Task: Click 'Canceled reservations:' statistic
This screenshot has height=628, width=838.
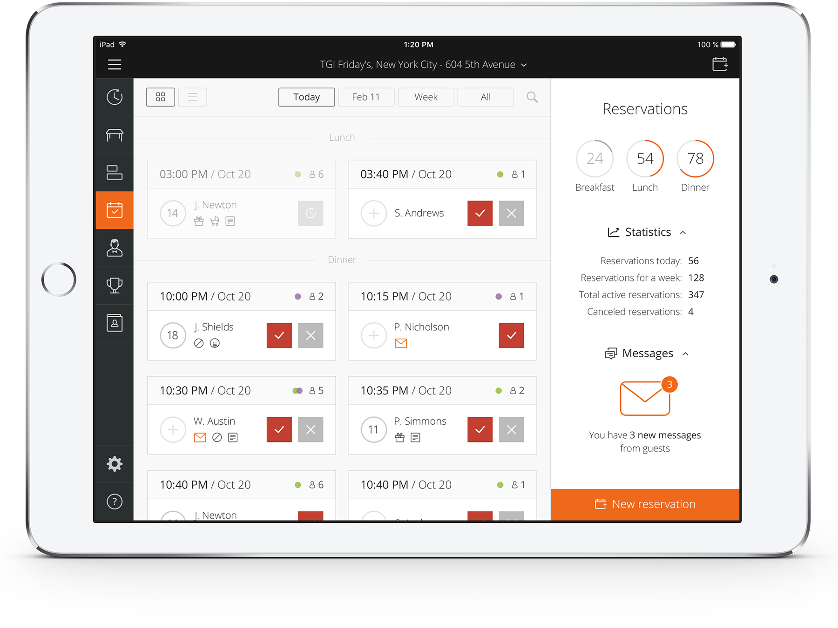Action: [x=634, y=312]
